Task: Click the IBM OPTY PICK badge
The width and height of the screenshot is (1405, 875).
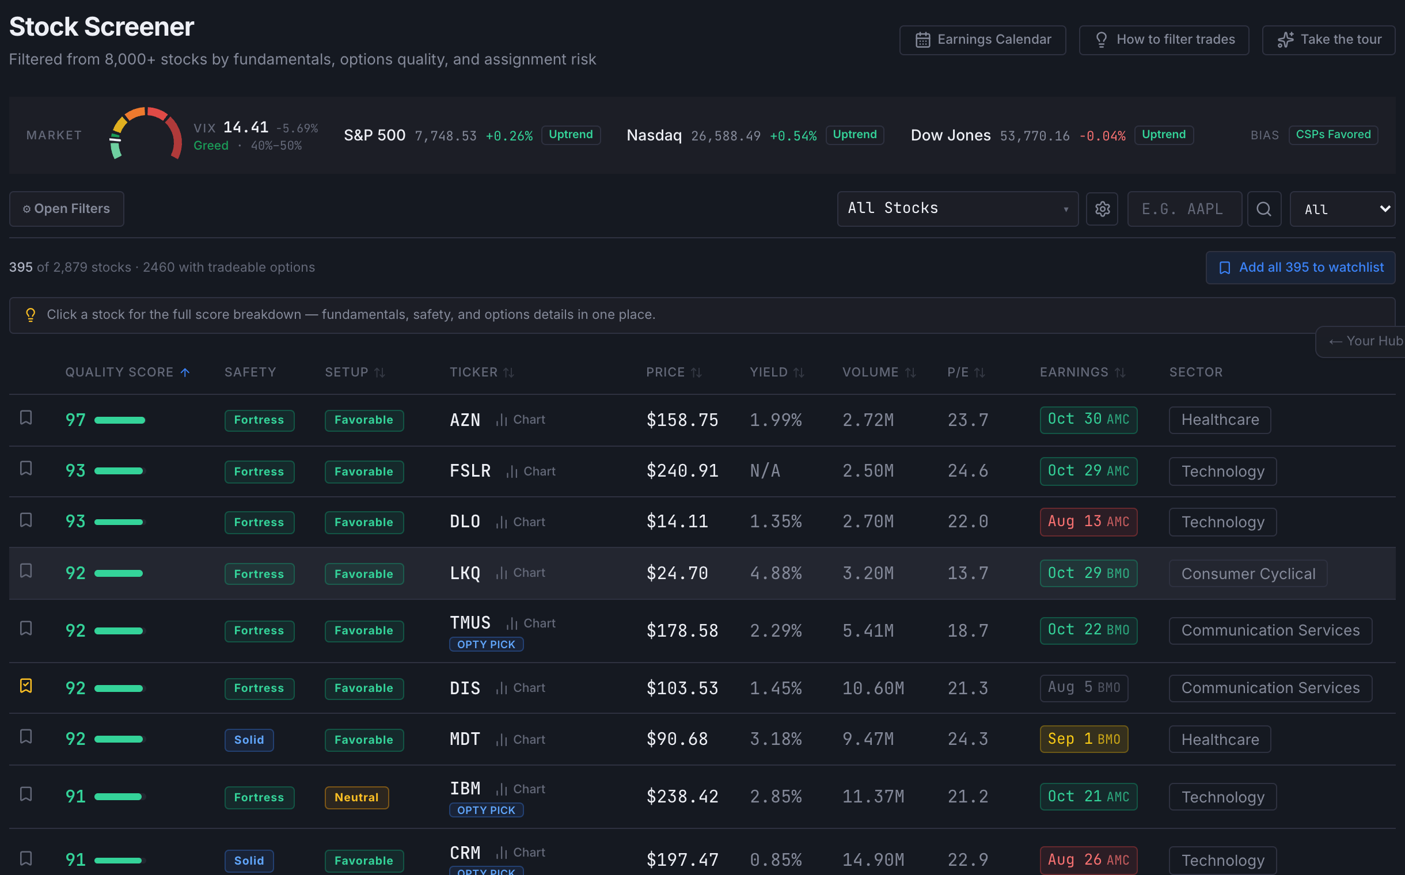Action: (x=486, y=810)
